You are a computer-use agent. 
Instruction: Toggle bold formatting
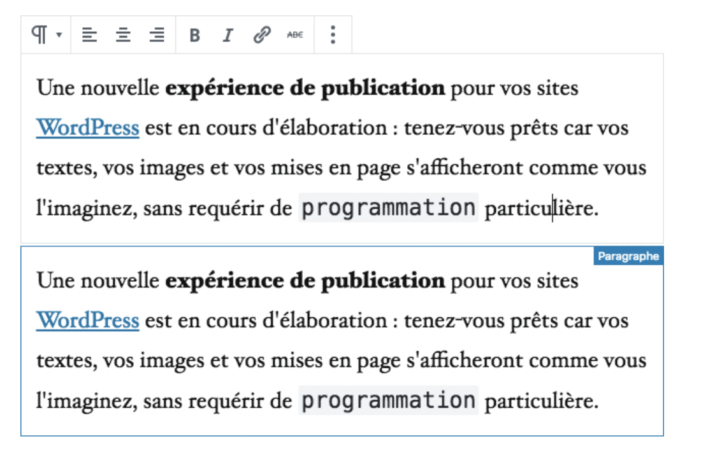tap(195, 36)
